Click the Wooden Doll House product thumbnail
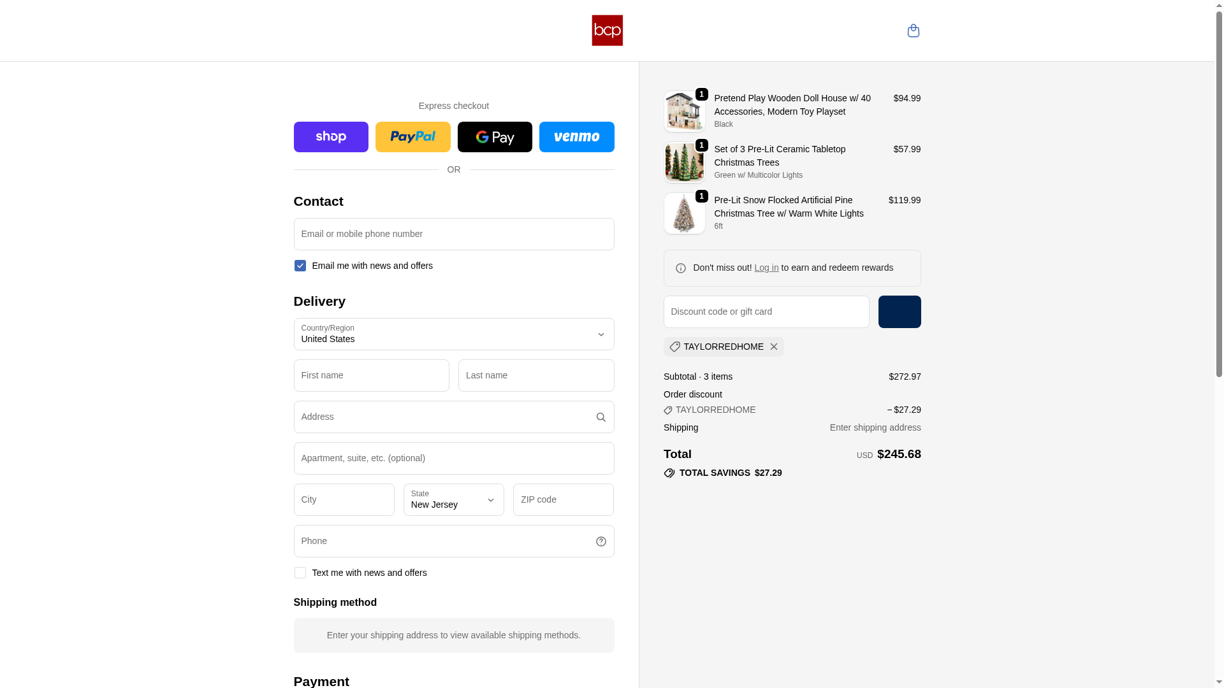Screen dimensions: 1224x688 [x=684, y=111]
